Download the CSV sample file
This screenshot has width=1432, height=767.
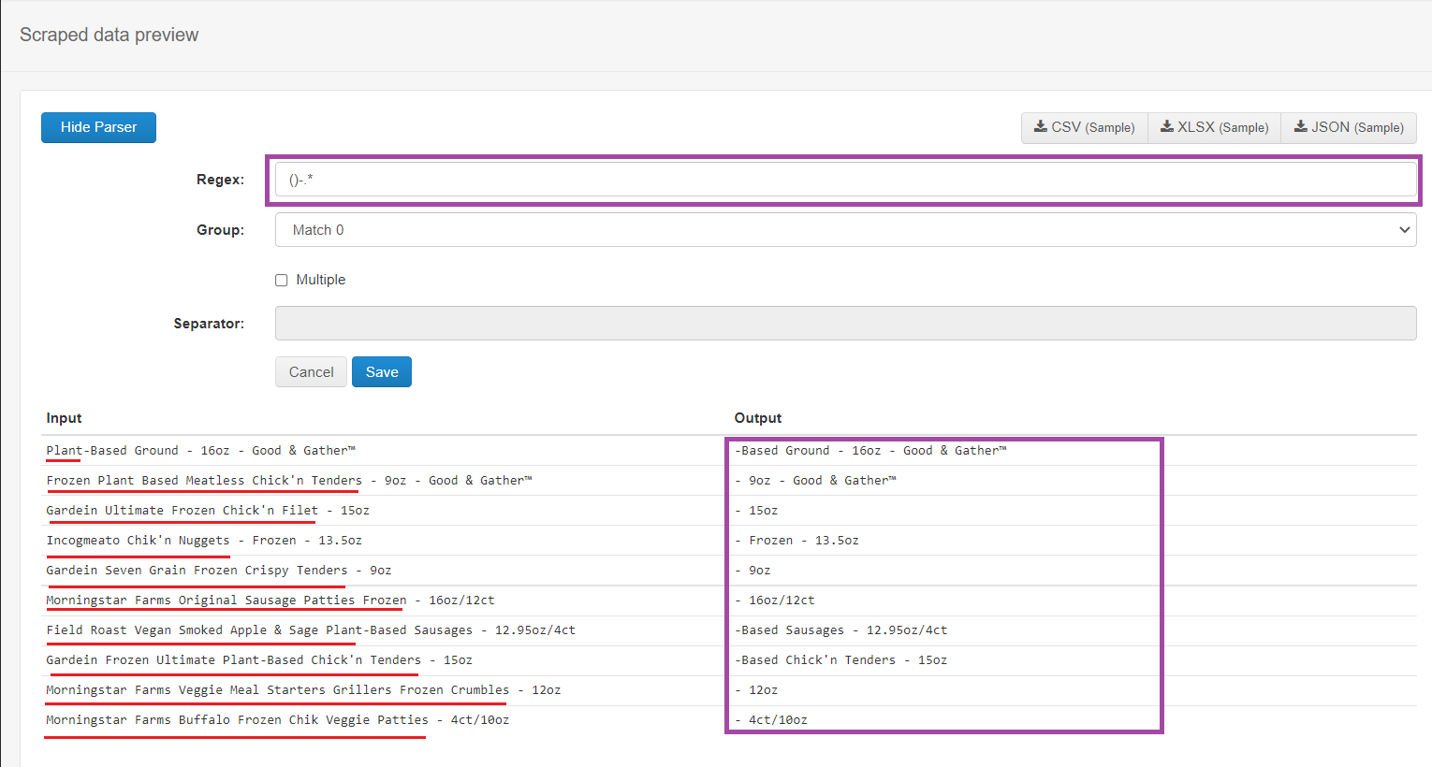pos(1084,127)
